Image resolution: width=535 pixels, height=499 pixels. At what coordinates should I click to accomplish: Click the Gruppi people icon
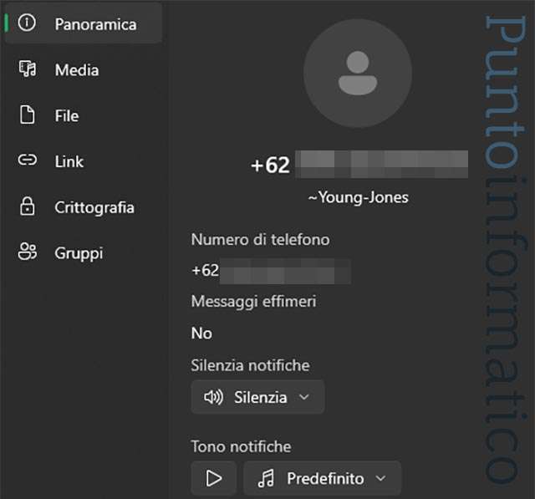click(x=28, y=252)
